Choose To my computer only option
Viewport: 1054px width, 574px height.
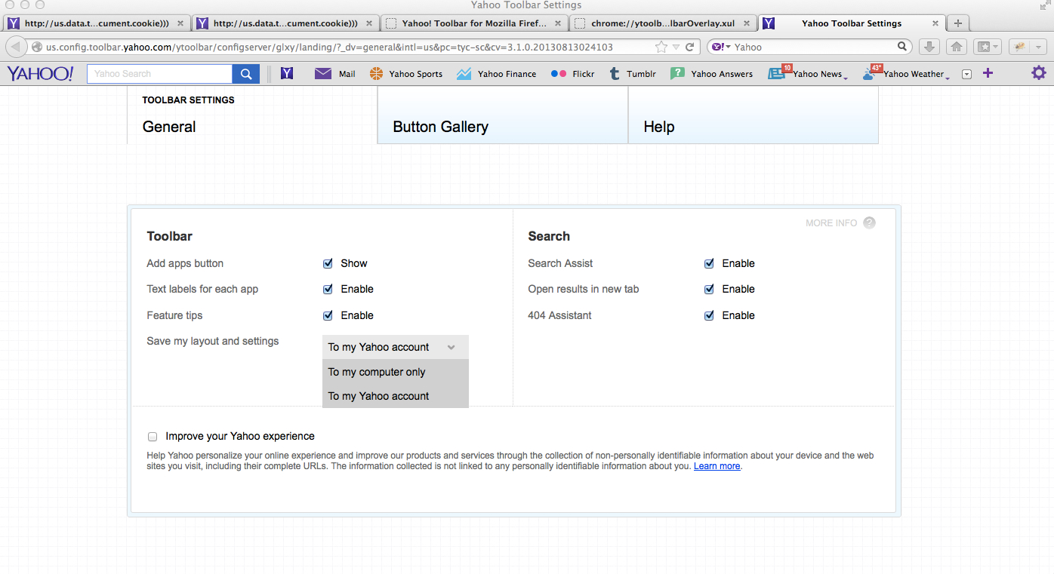[396, 372]
